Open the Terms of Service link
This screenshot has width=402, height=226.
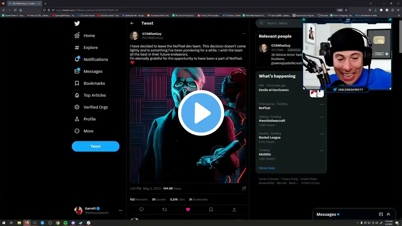tap(269, 179)
